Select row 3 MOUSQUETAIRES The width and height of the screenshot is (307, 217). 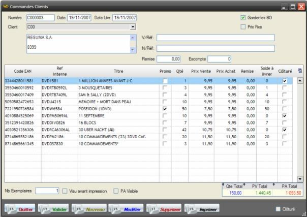click(x=148, y=87)
